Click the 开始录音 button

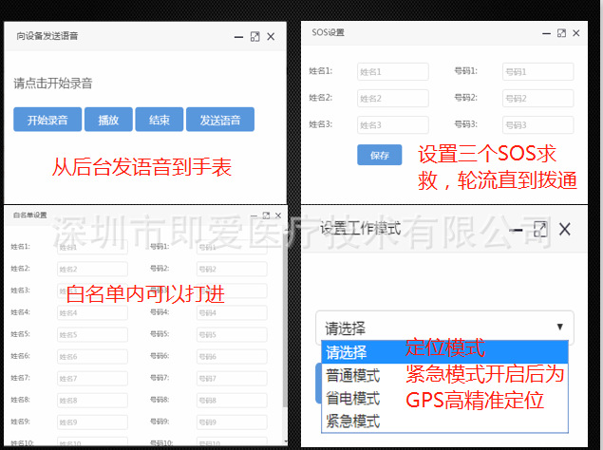[x=47, y=120]
